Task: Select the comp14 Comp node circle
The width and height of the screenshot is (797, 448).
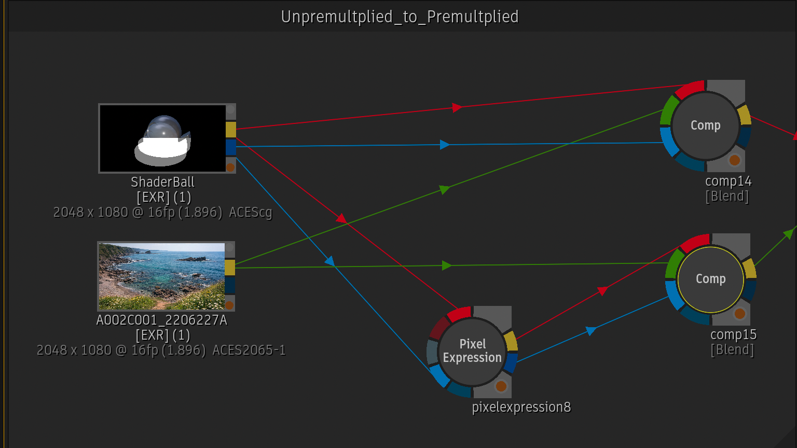Action: [705, 125]
